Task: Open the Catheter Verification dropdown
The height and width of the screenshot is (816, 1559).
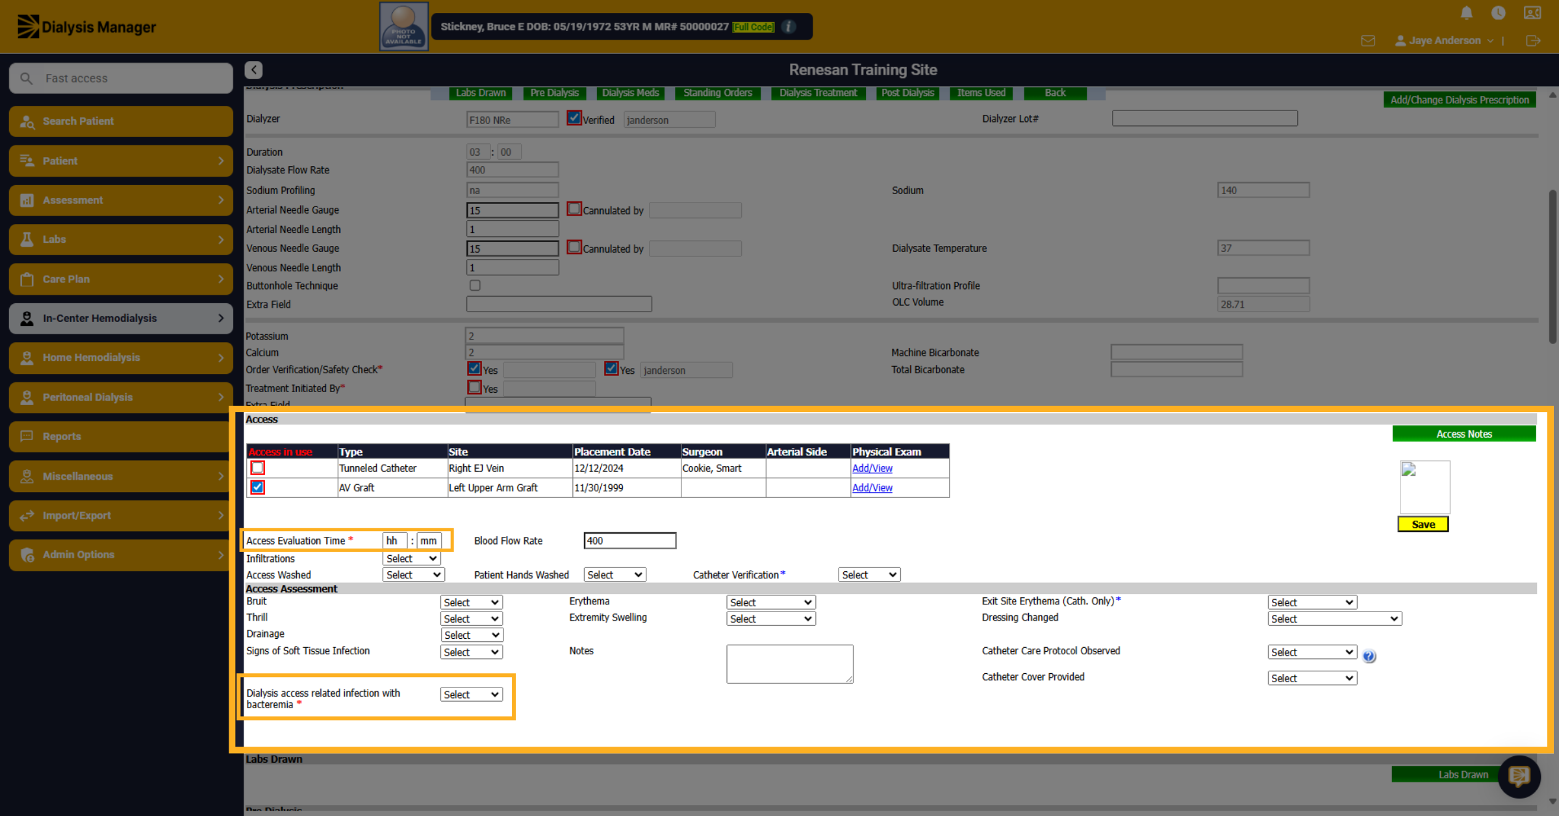Action: click(869, 575)
